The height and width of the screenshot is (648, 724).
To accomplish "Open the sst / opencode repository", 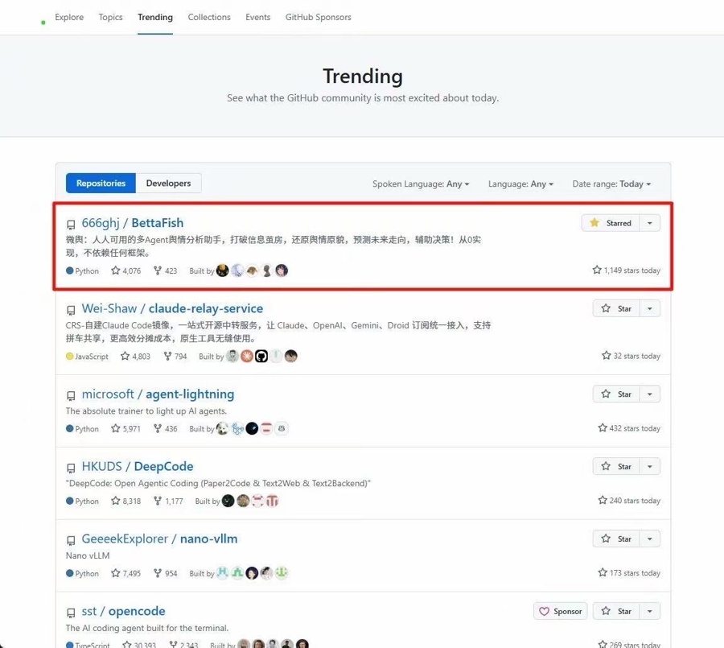I will 123,611.
